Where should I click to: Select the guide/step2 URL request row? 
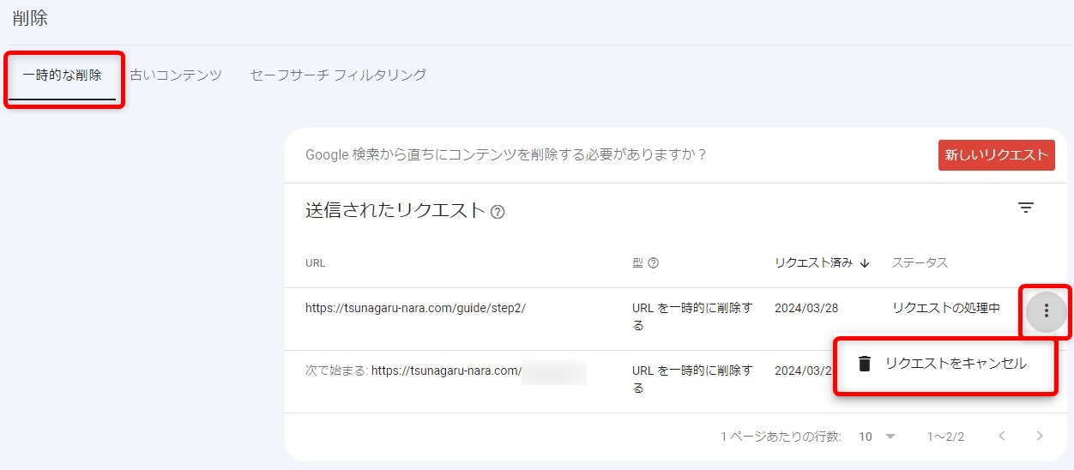point(415,309)
